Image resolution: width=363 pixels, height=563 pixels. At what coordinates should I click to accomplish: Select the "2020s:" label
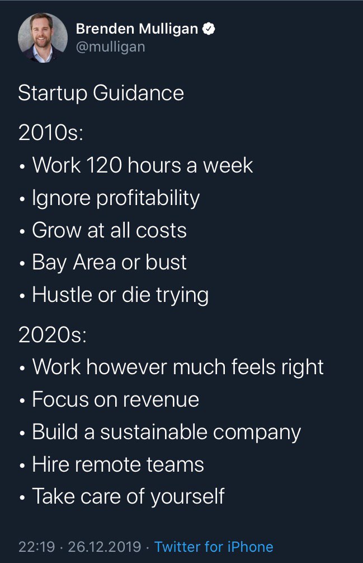pos(52,334)
